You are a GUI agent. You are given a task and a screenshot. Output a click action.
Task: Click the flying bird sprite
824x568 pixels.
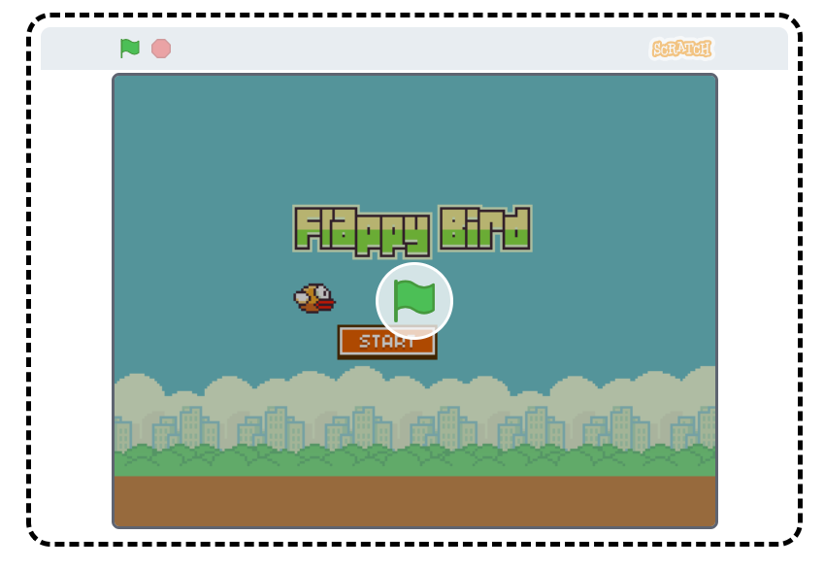coord(313,298)
